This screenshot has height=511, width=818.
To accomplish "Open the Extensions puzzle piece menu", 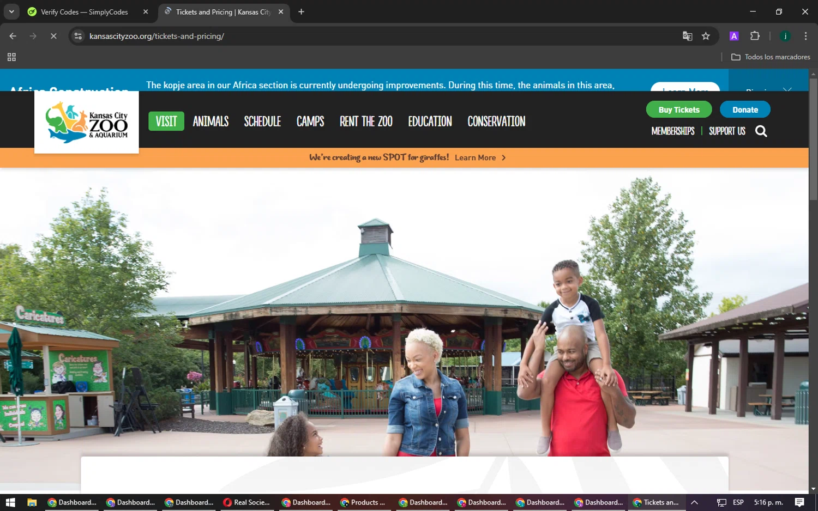I will pos(755,36).
